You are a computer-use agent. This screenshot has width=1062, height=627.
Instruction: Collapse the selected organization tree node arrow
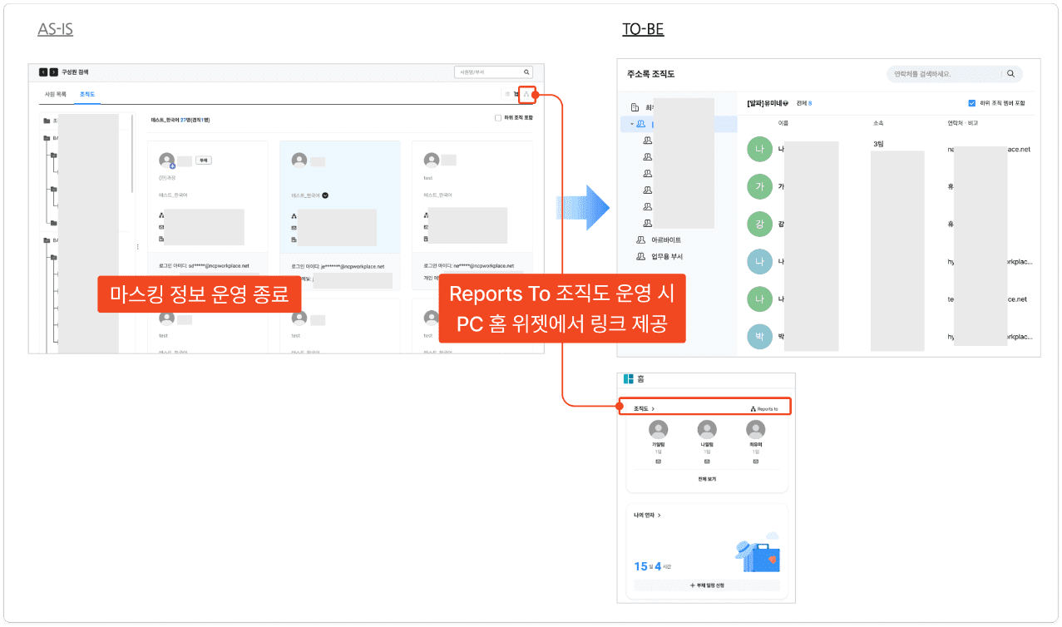631,124
